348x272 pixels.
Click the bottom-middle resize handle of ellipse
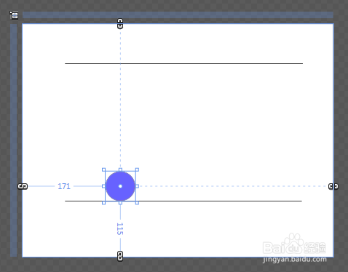coord(120,203)
